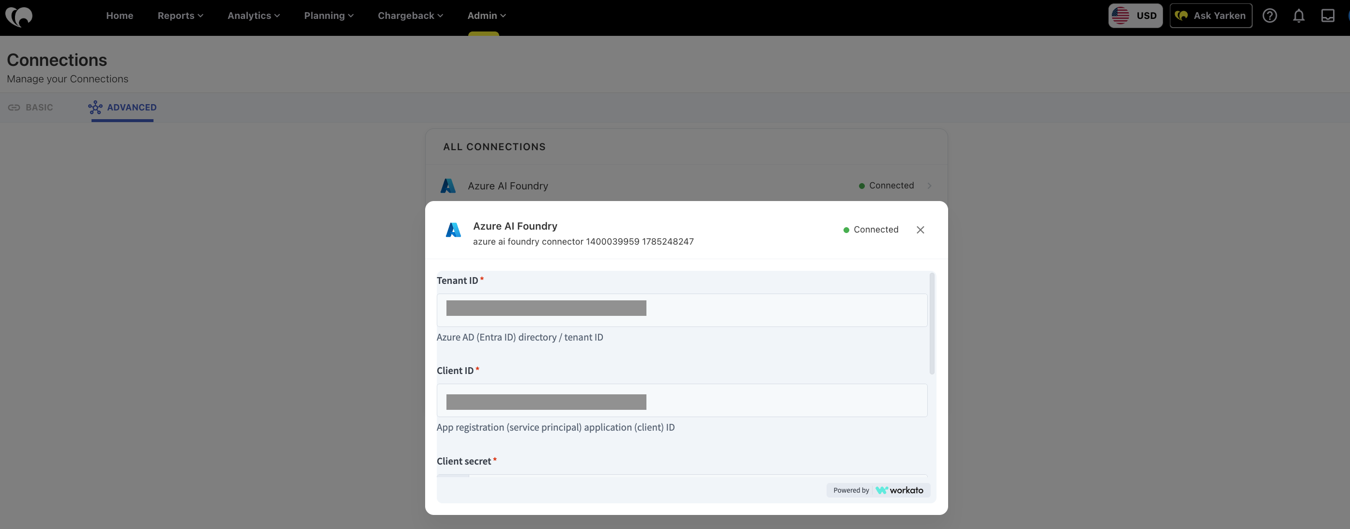Click into the Tenant ID field

coord(682,311)
